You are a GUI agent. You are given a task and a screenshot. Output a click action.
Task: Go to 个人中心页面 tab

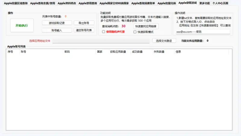point(220,3)
